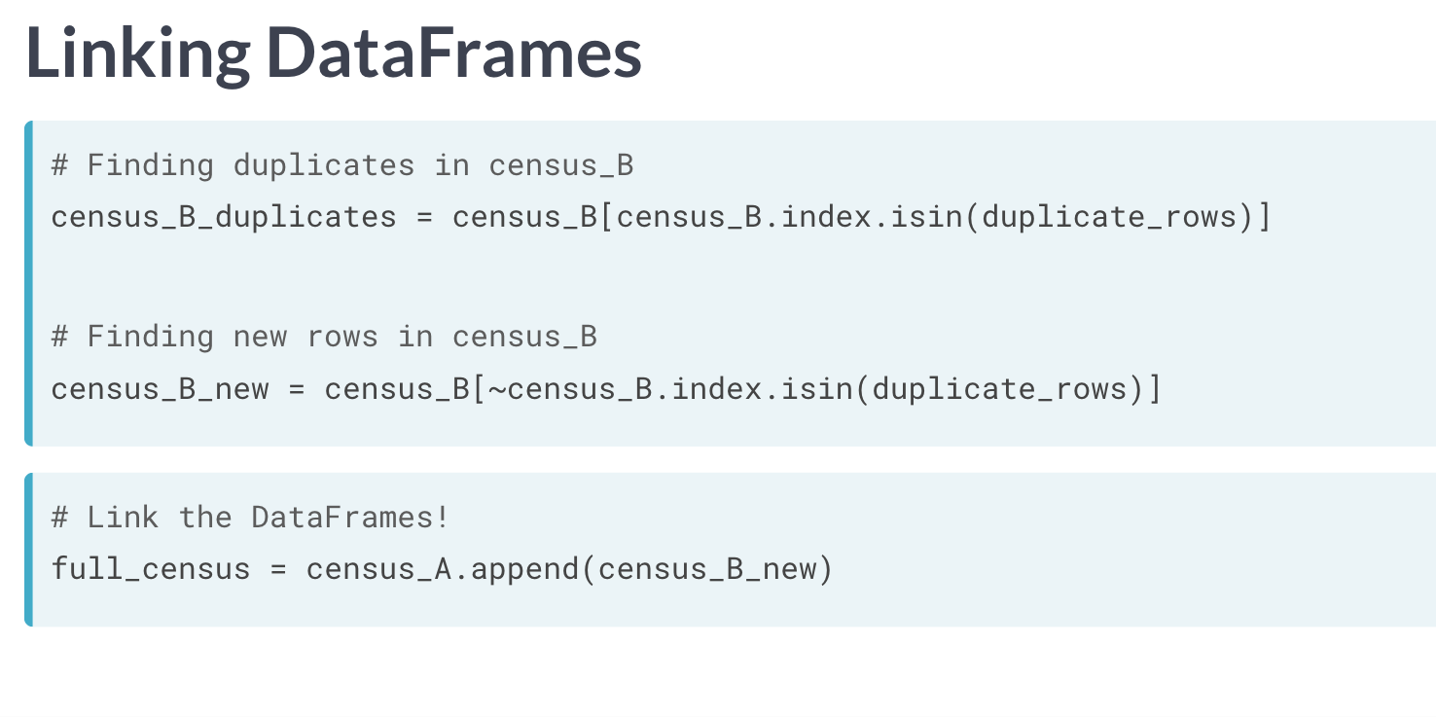Click the blue left border of second code block
This screenshot has height=718, width=1436.
point(29,549)
